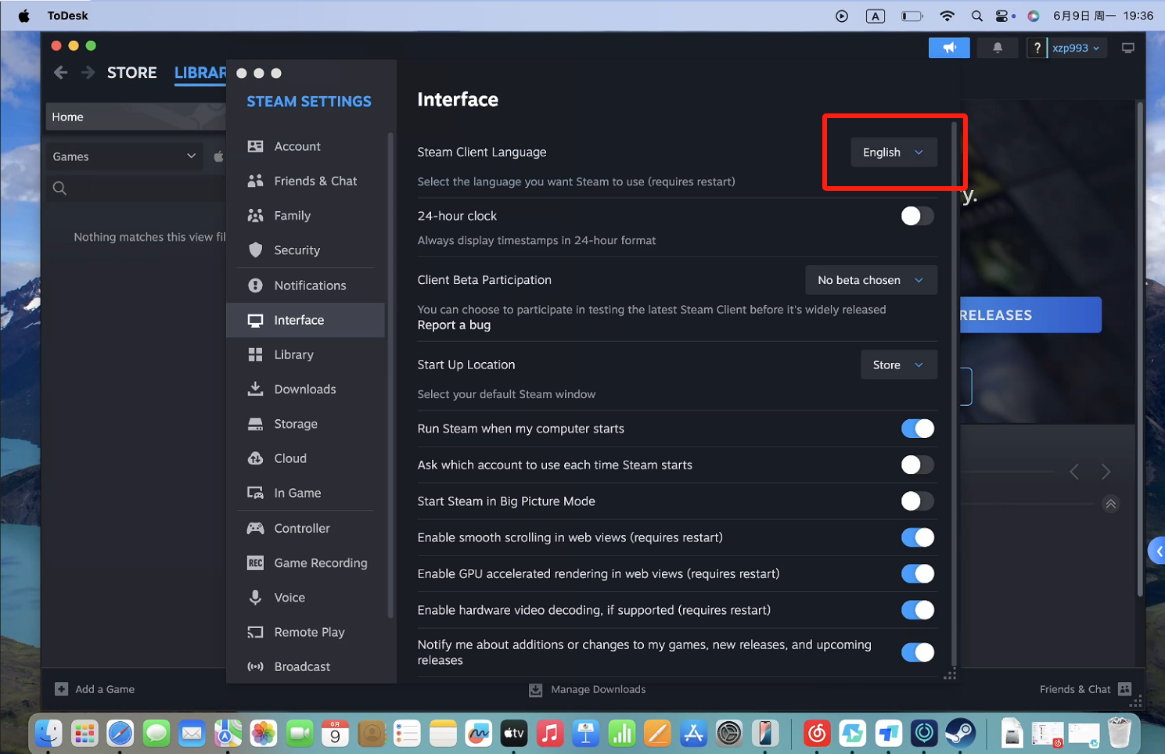The height and width of the screenshot is (754, 1165).
Task: Click the Voice microphone icon
Action: coord(255,598)
